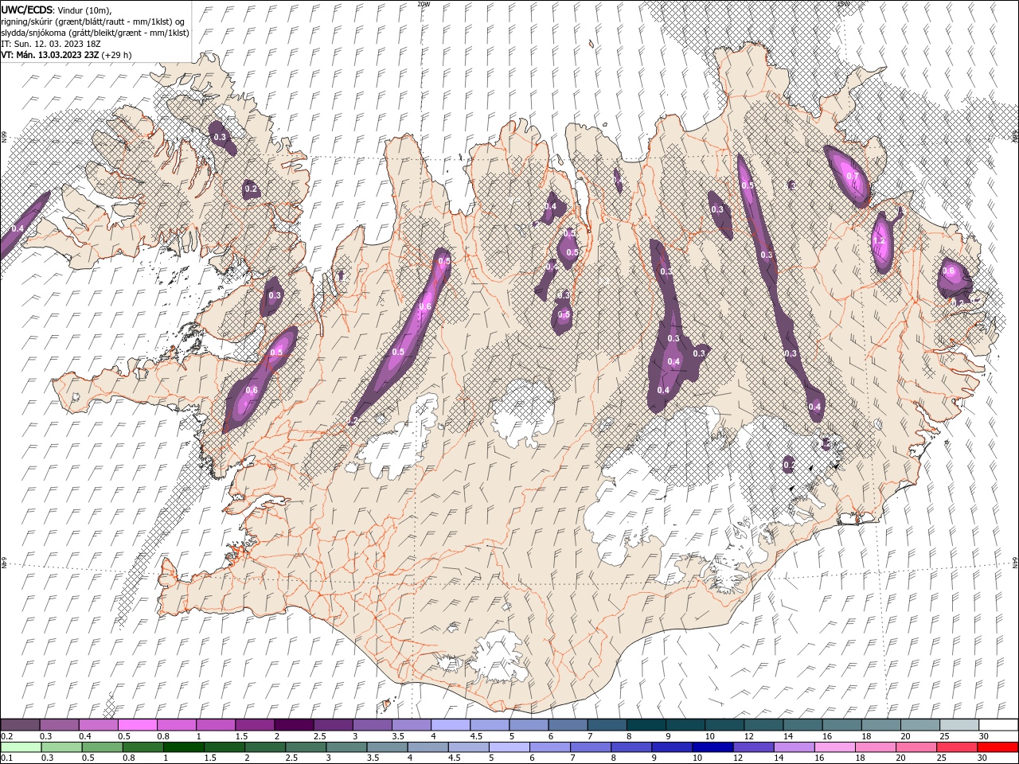Click the upper legend swatch between 2 and 2.5
The height and width of the screenshot is (764, 1019).
pos(293,724)
